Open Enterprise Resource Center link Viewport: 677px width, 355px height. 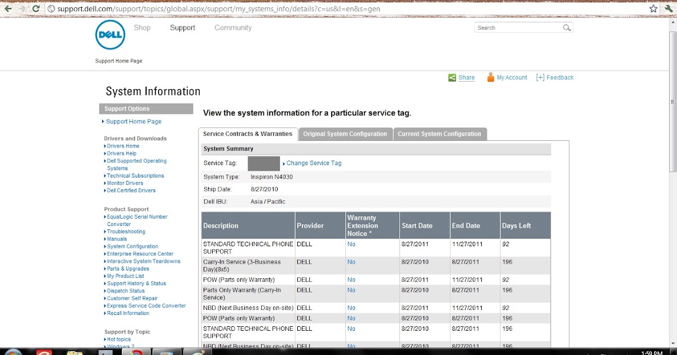(x=140, y=254)
